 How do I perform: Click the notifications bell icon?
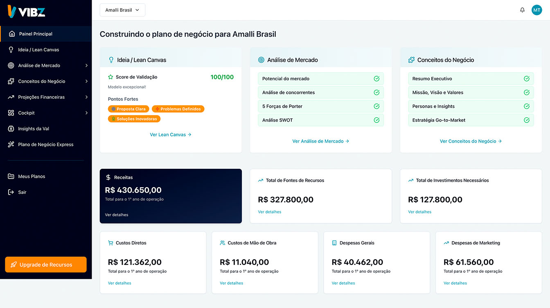[x=522, y=10]
